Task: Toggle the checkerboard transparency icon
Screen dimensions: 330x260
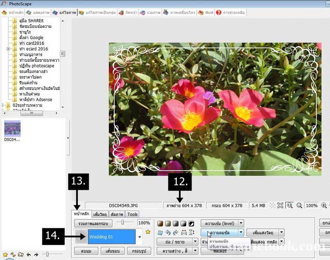Action: [x=272, y=205]
